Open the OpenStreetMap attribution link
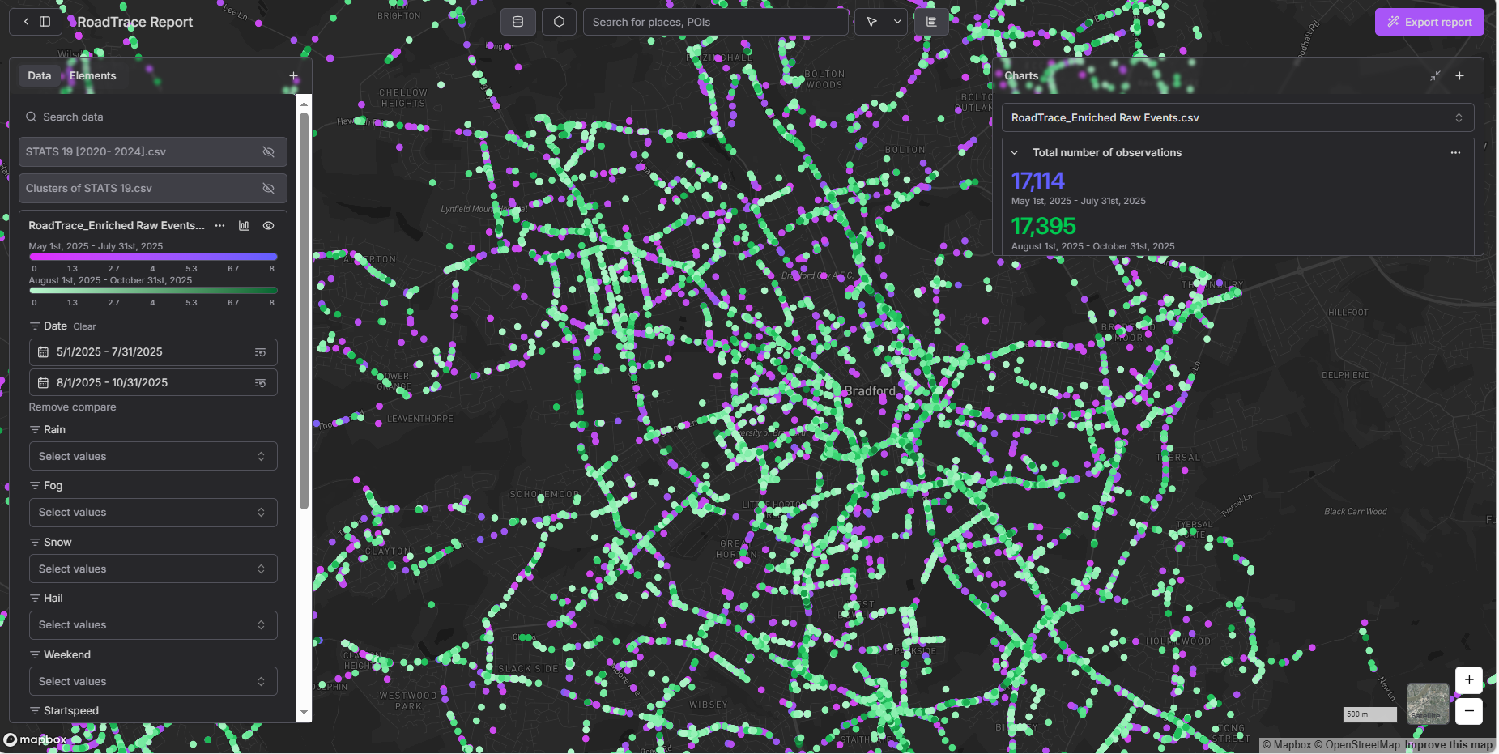 [x=1356, y=745]
